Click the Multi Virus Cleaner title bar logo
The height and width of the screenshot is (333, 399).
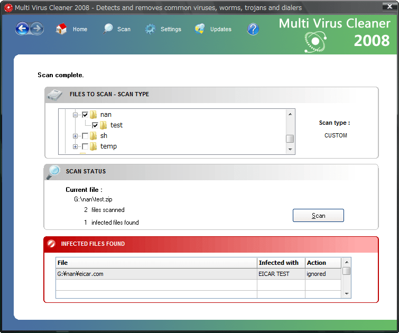(x=8, y=7)
